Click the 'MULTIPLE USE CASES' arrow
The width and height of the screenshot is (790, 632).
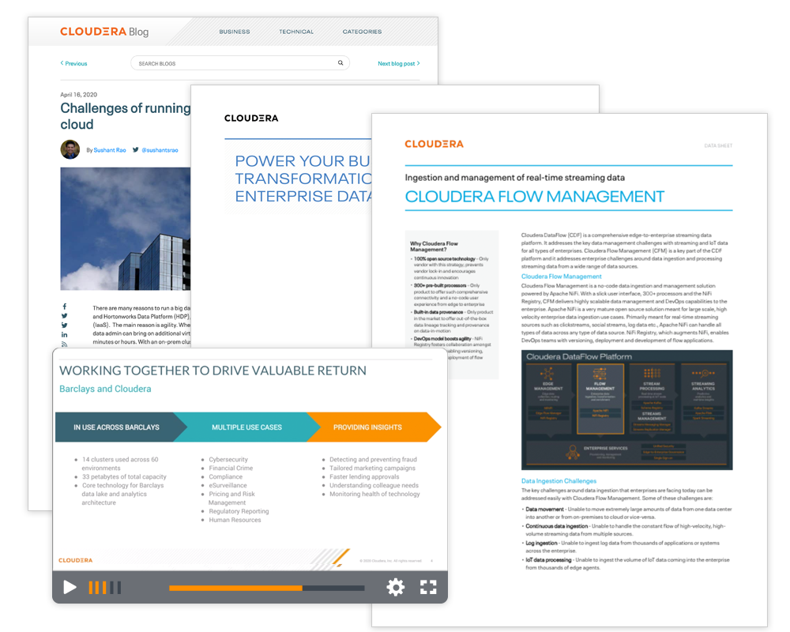click(246, 427)
